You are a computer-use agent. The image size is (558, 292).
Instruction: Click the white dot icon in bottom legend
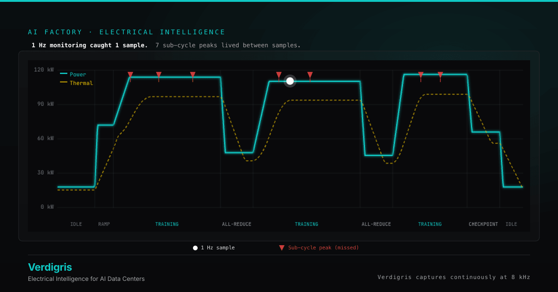click(x=195, y=248)
